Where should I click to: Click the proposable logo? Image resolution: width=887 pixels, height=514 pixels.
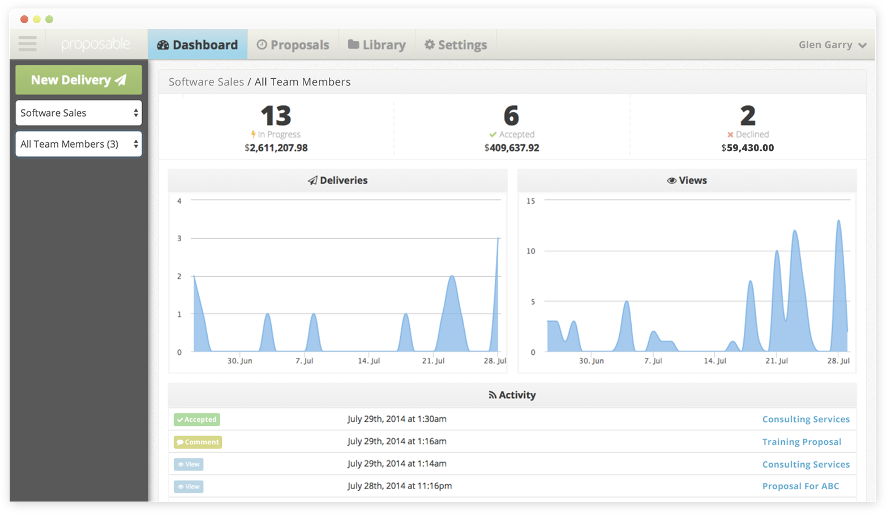(x=96, y=44)
